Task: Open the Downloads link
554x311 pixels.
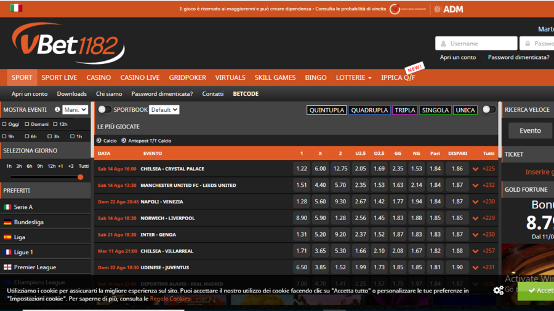Action: 72,94
